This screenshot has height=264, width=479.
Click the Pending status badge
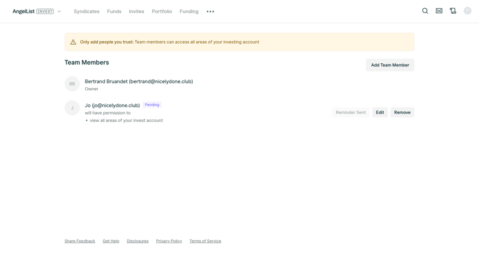(x=152, y=105)
